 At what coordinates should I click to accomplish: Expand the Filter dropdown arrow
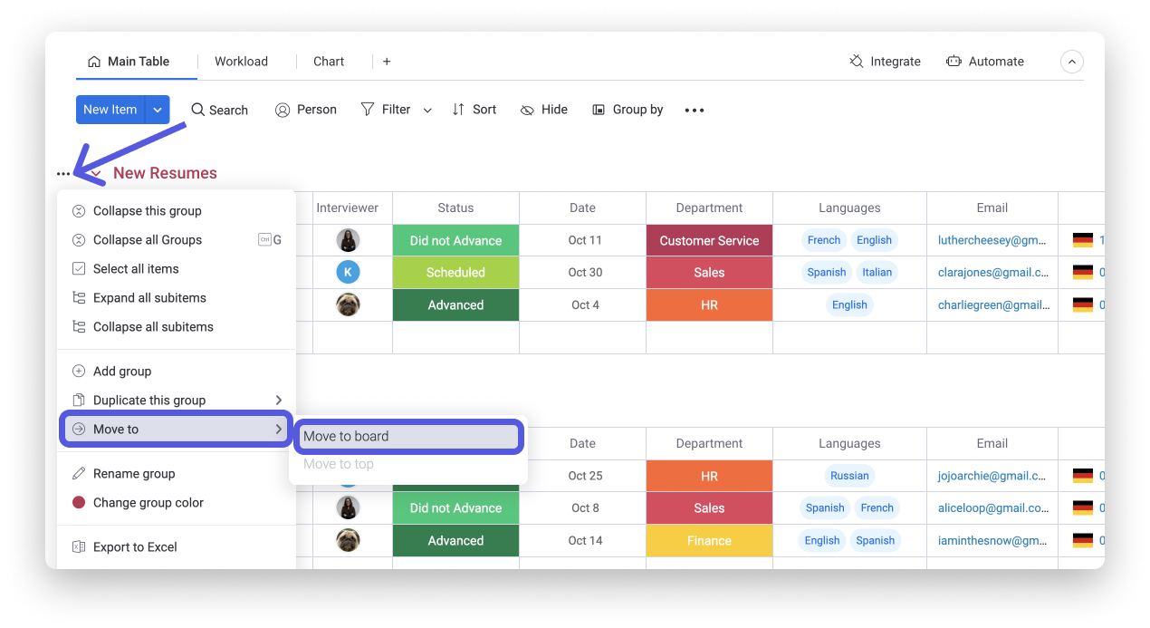[x=427, y=110]
